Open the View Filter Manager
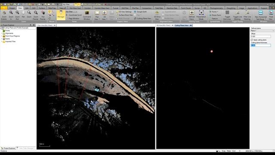This screenshot has height=155, width=275. (x=61, y=15)
